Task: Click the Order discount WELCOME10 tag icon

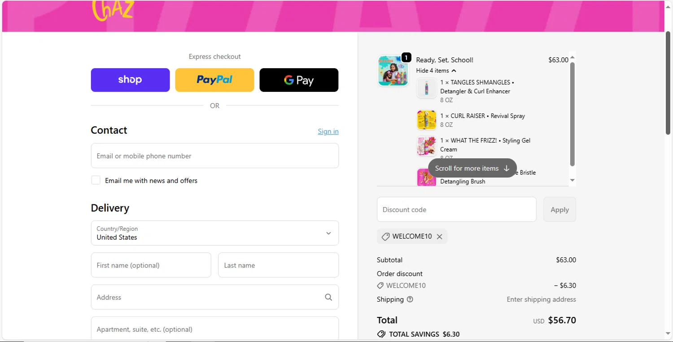Action: click(380, 286)
